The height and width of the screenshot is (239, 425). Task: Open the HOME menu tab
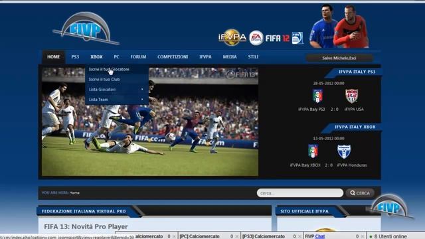(53, 57)
